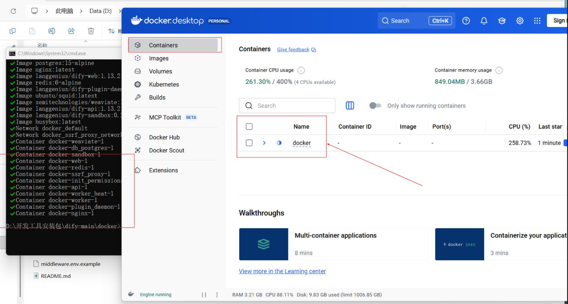Click refresh in File Explorer
This screenshot has height=304, width=568.
click(13, 11)
